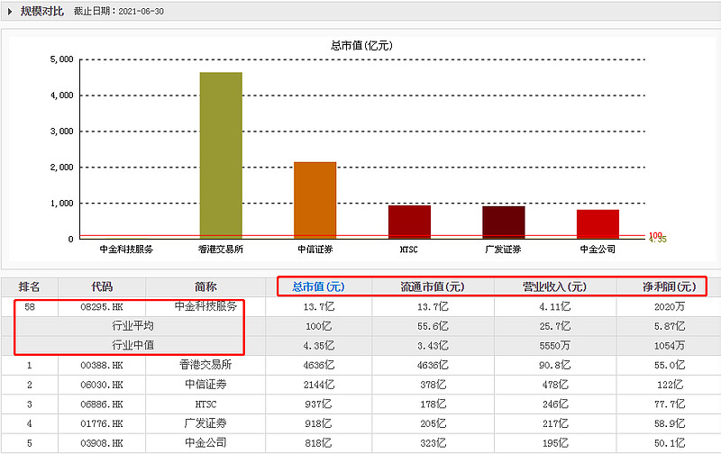Open stock code 00388.HK in table
This screenshot has height=454, width=721.
click(x=102, y=366)
